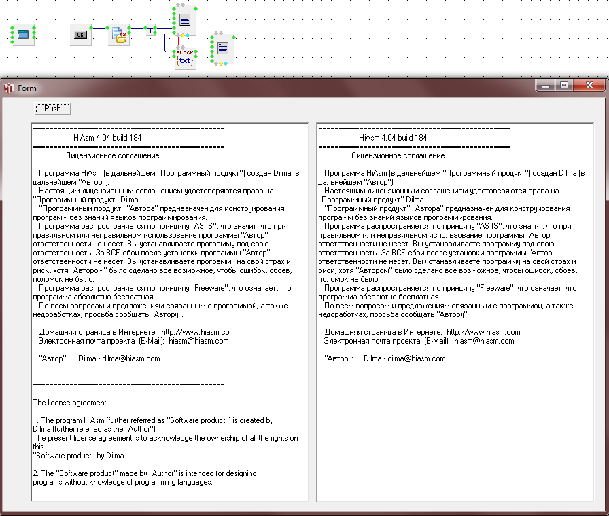Select the BLOCK txt component icon
The image size is (609, 516).
185,58
